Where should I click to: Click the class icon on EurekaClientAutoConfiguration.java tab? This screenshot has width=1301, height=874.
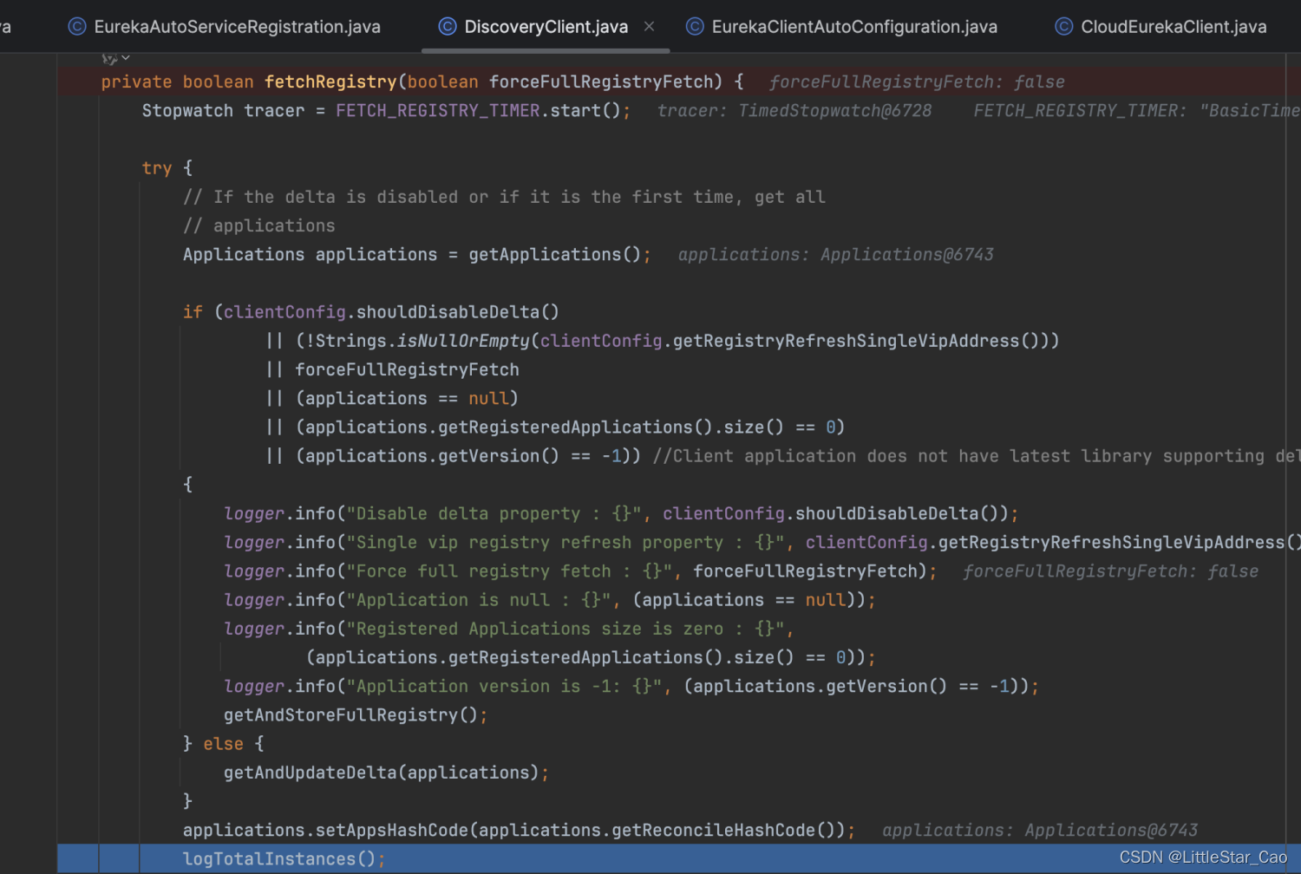tap(695, 27)
